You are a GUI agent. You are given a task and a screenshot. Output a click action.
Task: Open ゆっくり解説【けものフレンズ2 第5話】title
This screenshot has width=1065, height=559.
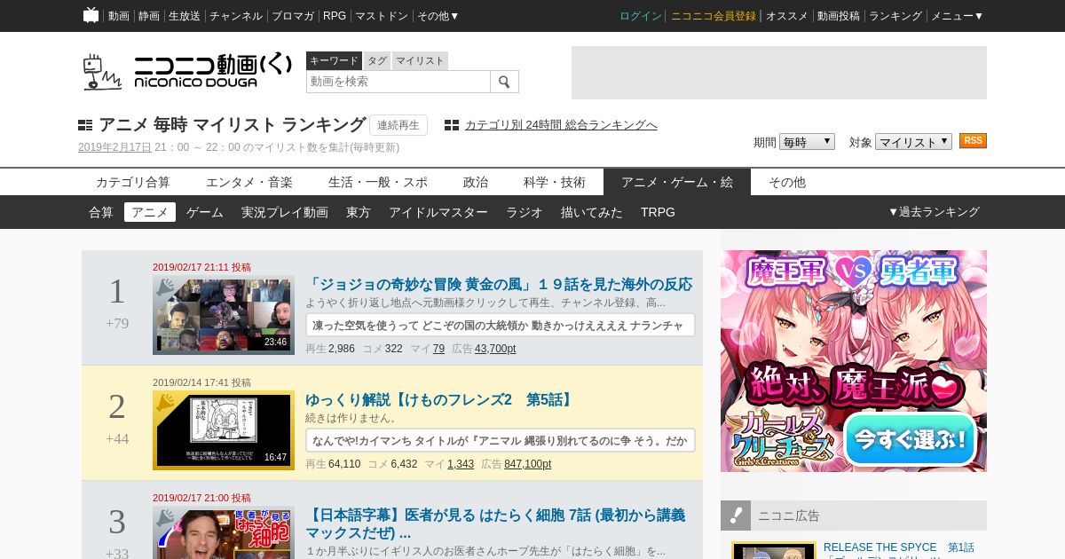click(440, 400)
